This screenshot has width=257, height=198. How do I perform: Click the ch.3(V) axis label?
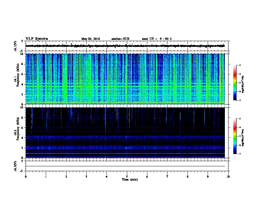click(15, 166)
